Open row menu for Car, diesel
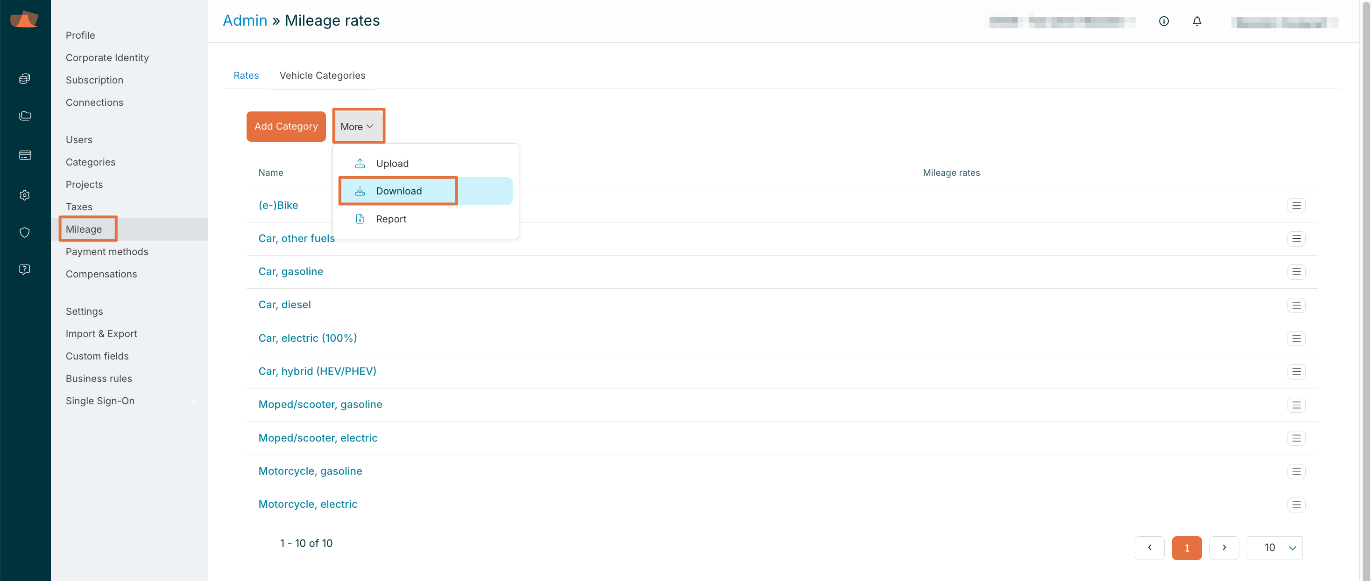This screenshot has width=1372, height=581. (x=1296, y=305)
